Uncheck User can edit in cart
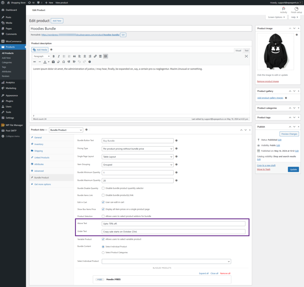The height and width of the screenshot is (287, 304). click(103, 202)
